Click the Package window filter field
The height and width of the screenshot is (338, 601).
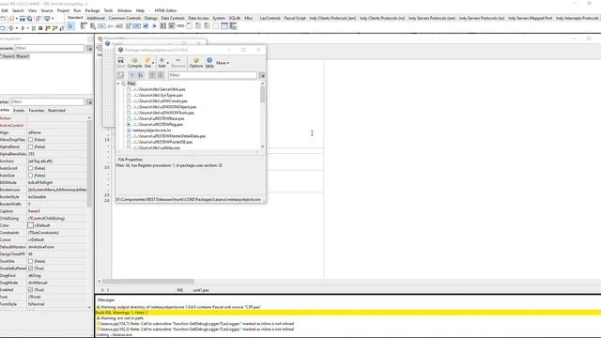pos(212,75)
